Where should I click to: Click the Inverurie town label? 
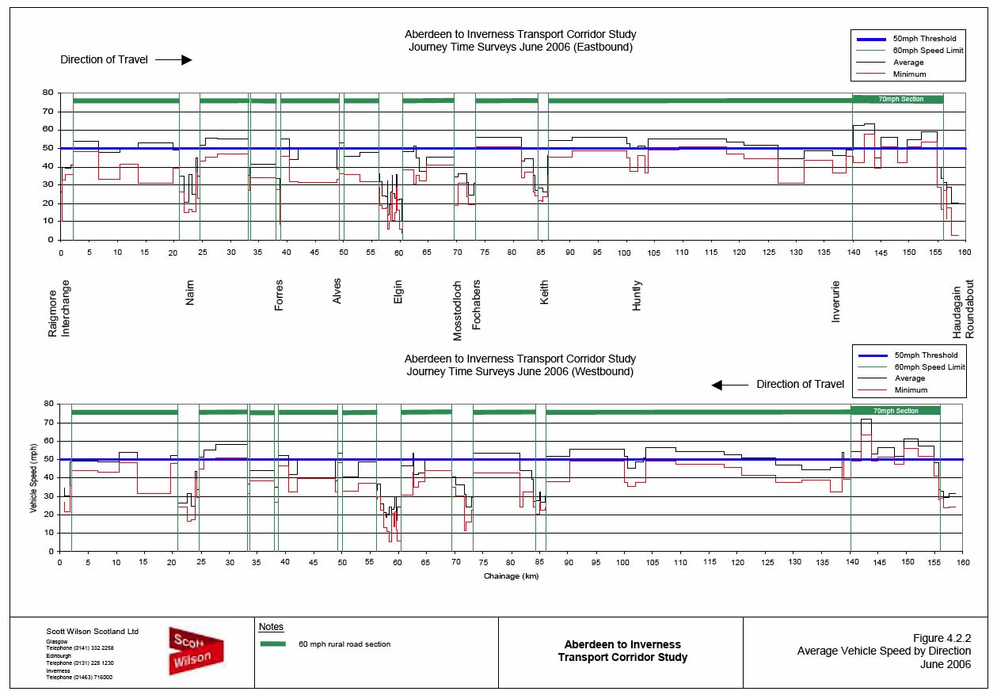[x=836, y=302]
